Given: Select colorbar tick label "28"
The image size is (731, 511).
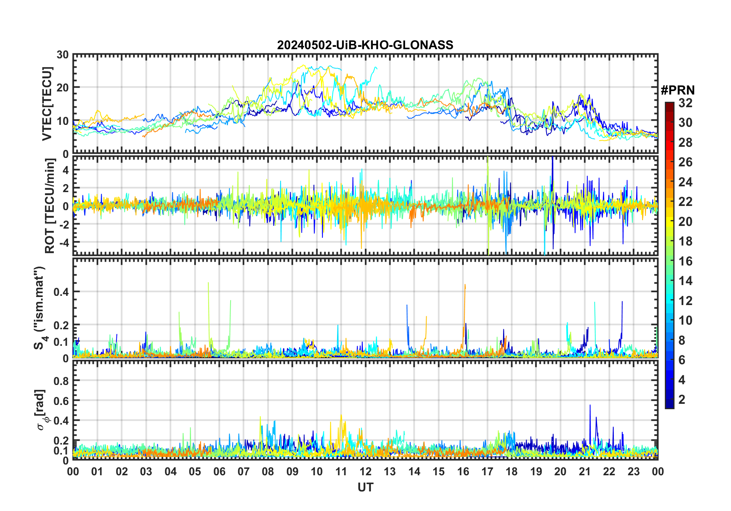Looking at the screenshot, I should coord(685,143).
